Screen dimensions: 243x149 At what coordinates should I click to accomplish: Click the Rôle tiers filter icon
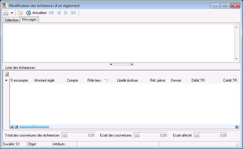106,80
